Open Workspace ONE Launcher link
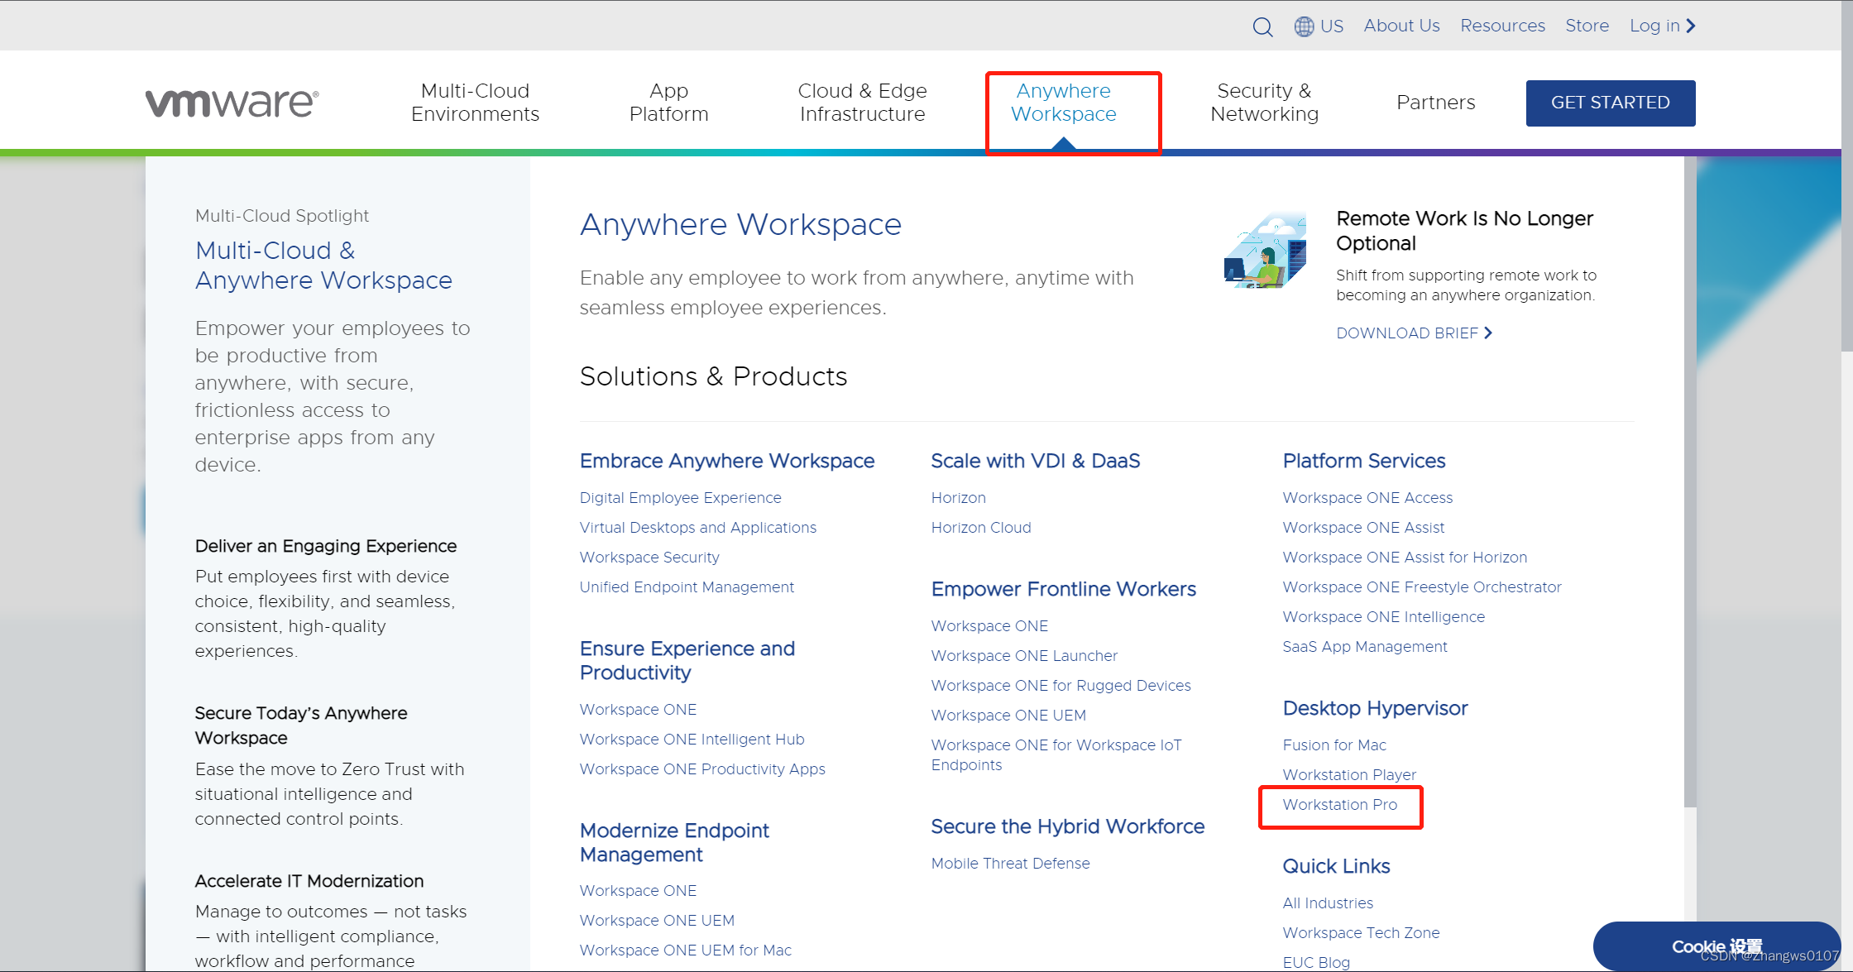1853x972 pixels. tap(1023, 655)
